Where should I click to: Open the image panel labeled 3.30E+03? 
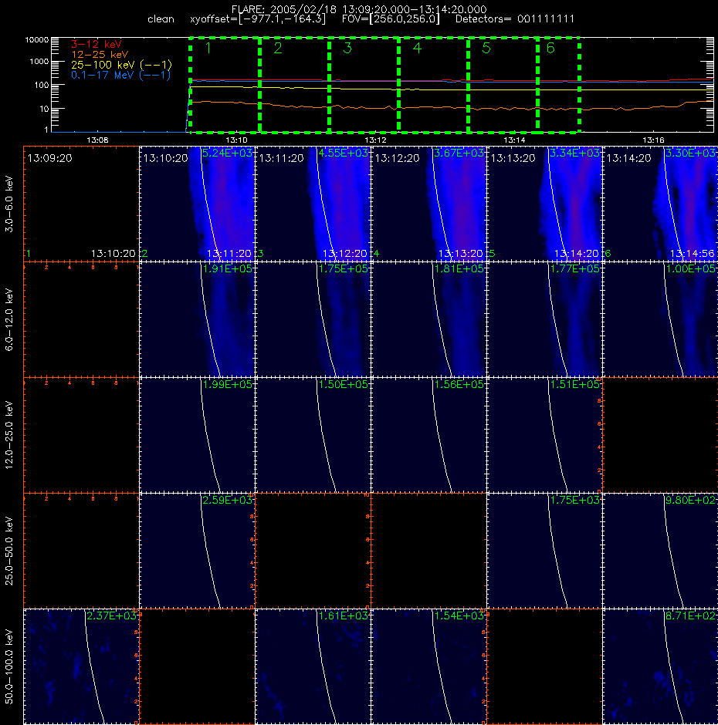point(660,204)
